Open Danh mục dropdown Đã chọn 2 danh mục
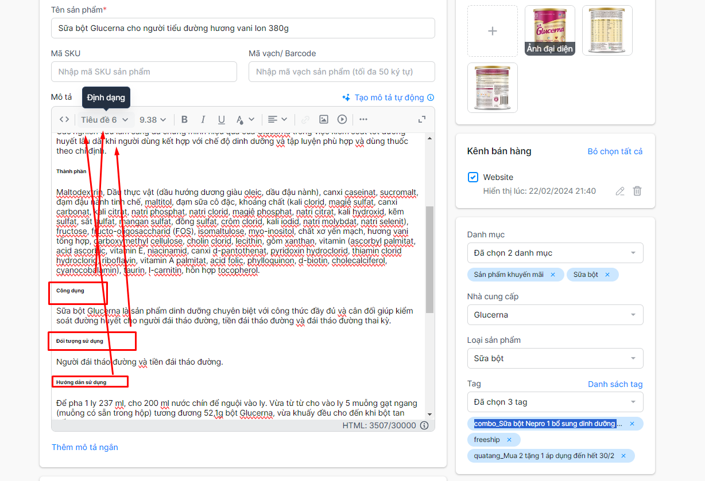The width and height of the screenshot is (705, 481). click(555, 253)
